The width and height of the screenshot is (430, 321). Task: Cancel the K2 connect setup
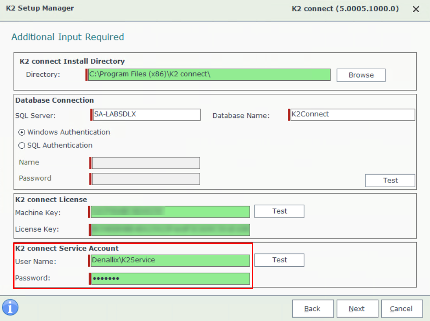pos(402,309)
